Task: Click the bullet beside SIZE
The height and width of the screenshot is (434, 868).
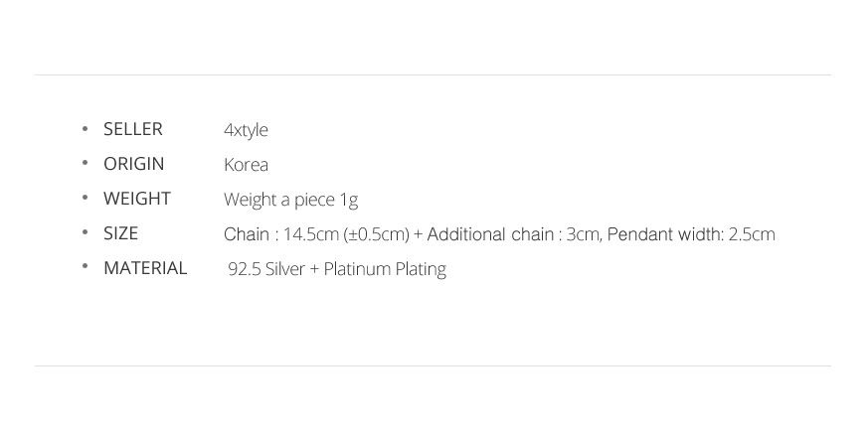Action: pos(85,232)
